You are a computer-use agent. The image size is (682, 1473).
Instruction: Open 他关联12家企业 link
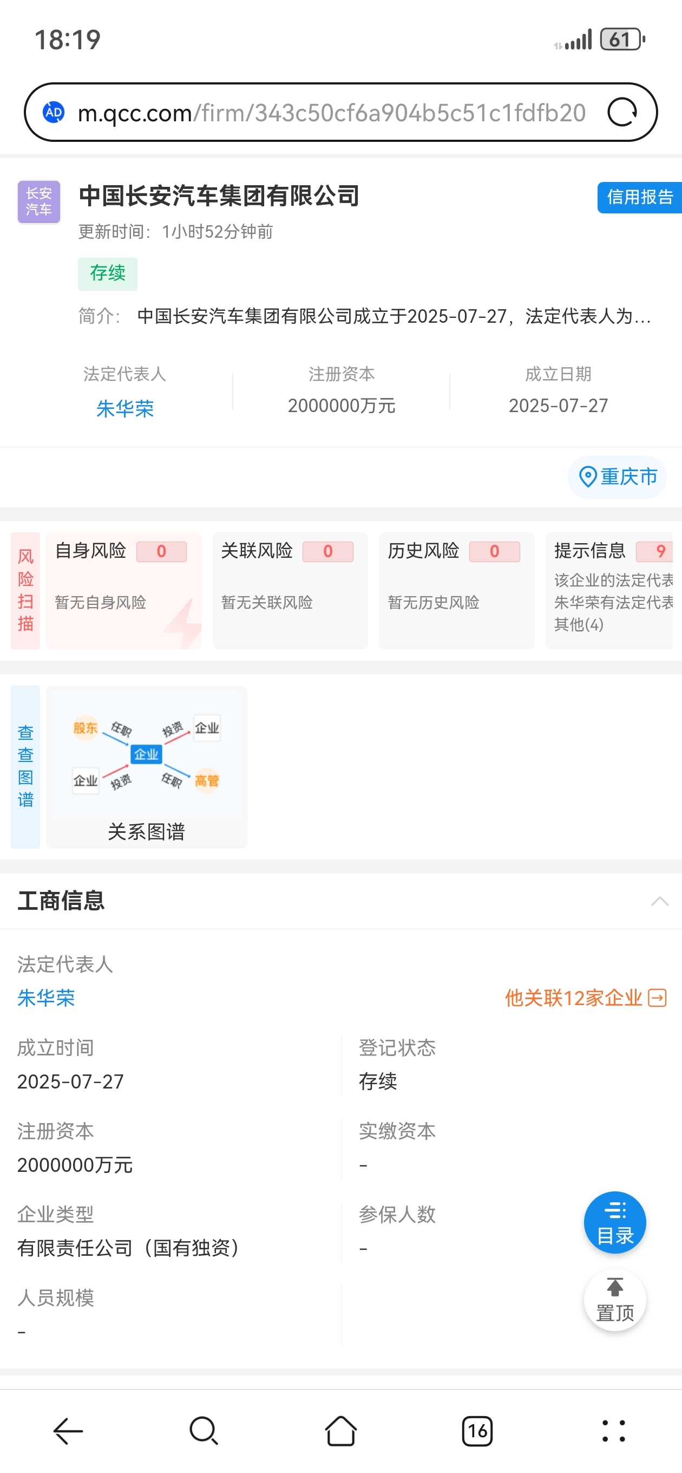tap(586, 998)
